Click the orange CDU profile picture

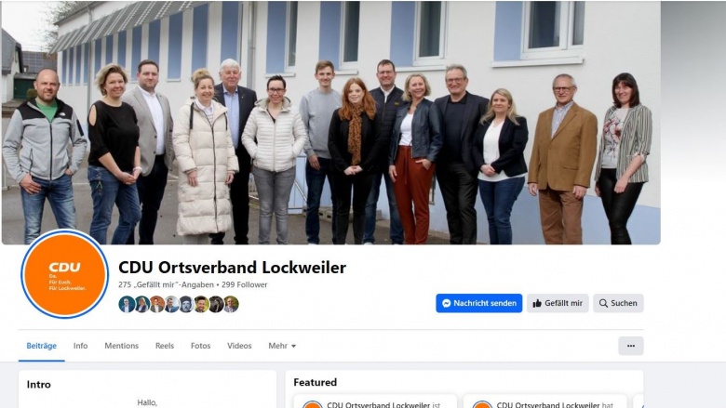coord(65,274)
